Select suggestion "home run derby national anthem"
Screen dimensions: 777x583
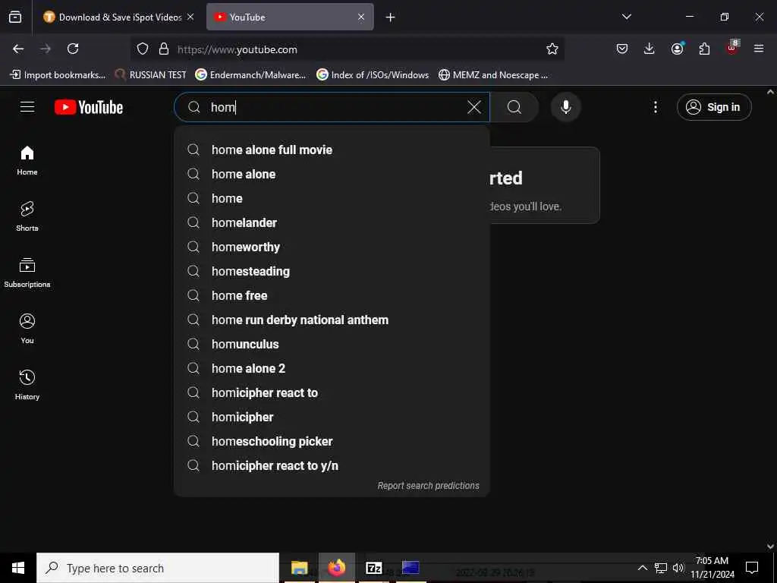(x=332, y=320)
